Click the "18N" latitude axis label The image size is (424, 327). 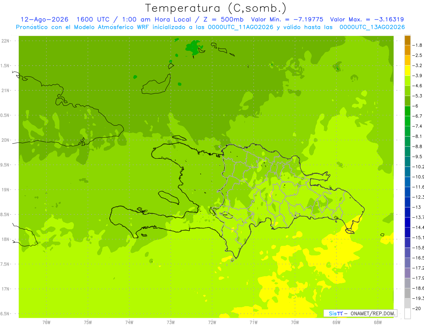click(x=6, y=239)
